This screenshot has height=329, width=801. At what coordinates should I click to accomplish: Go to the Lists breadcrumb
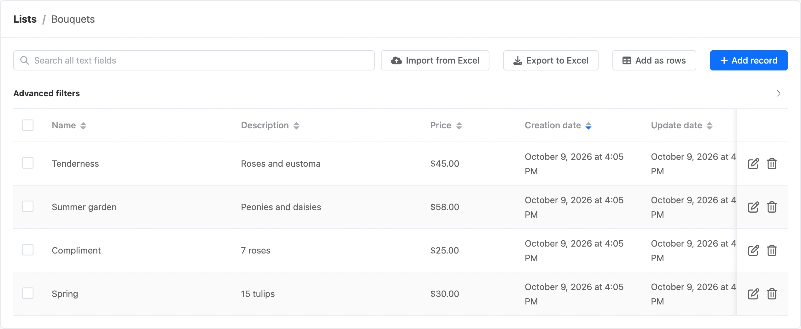[x=25, y=19]
